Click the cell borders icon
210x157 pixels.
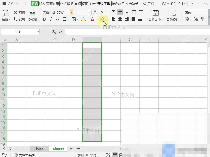[x=65, y=19]
